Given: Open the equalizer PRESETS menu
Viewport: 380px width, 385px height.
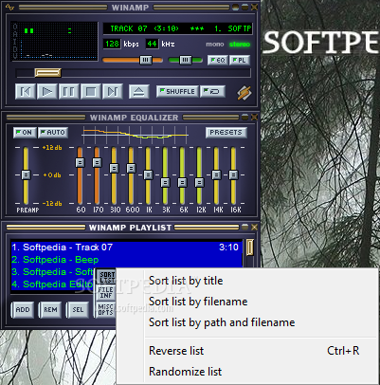Looking at the screenshot, I should point(226,133).
